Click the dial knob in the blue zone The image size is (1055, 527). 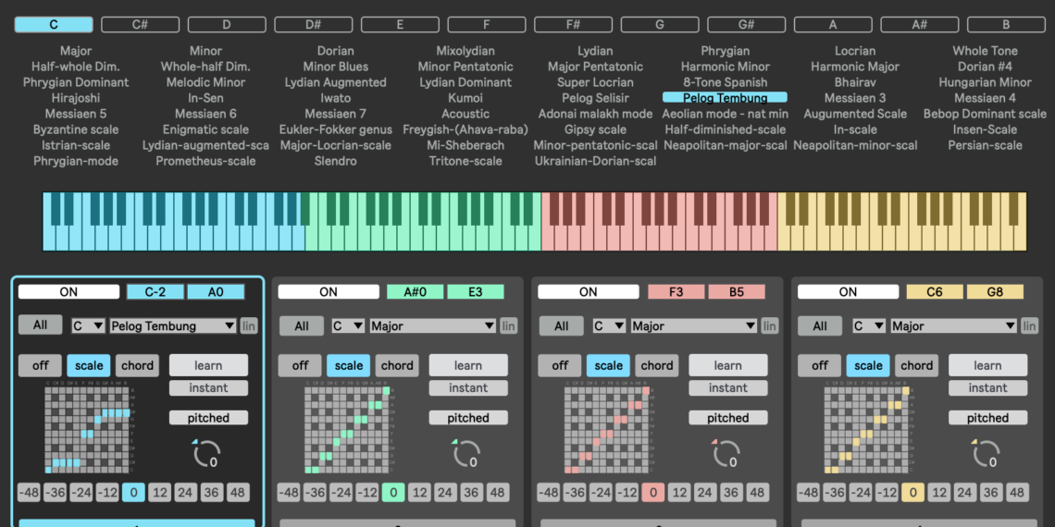[206, 454]
